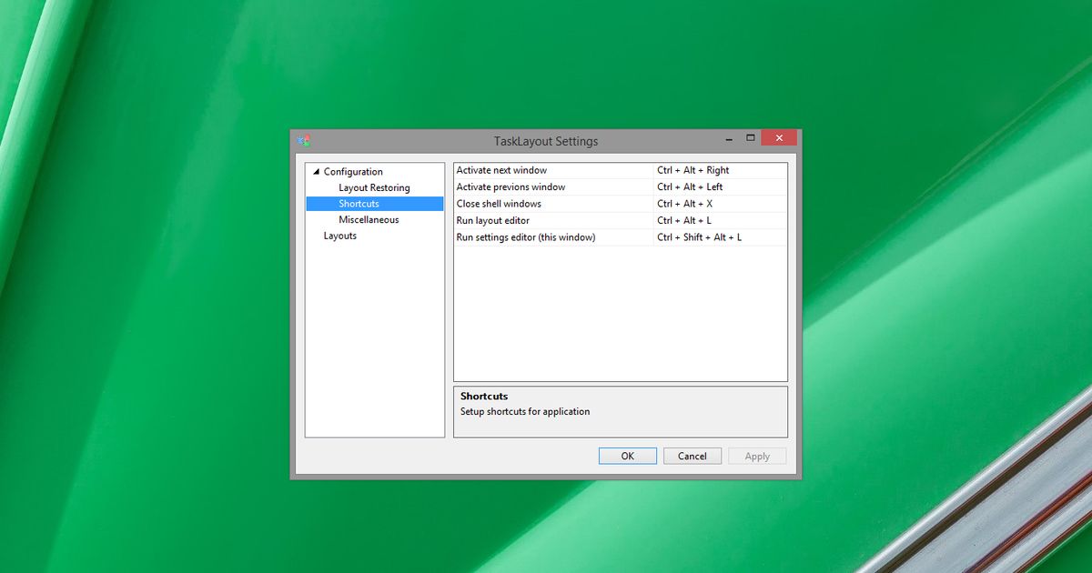Click "Ctrl + Shift + Alt + L" shortcut cell

click(700, 236)
